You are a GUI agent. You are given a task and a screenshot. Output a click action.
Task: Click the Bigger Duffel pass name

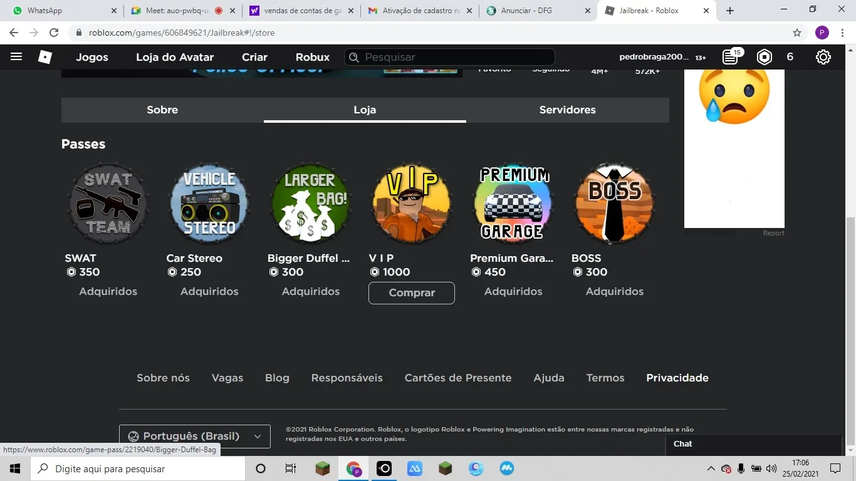(x=309, y=258)
